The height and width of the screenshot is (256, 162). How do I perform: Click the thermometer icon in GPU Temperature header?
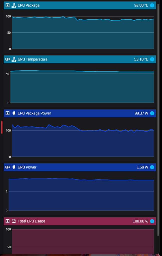coord(14,59)
